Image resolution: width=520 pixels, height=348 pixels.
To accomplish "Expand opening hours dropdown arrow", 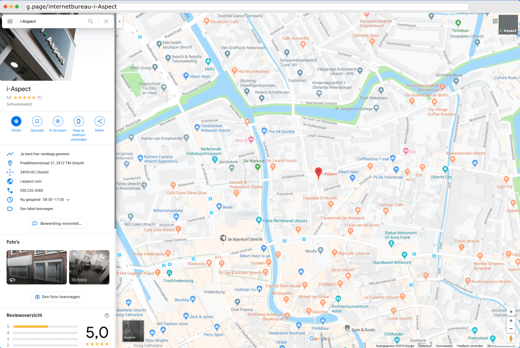I will [x=68, y=200].
